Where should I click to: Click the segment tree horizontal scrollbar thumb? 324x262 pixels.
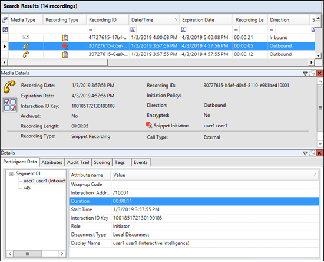(28, 254)
